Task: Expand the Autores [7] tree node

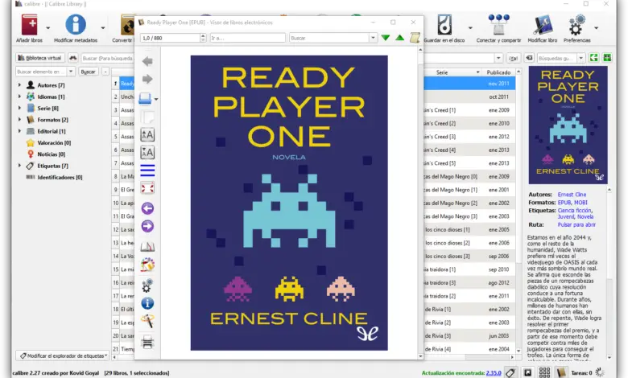Action: coord(19,84)
